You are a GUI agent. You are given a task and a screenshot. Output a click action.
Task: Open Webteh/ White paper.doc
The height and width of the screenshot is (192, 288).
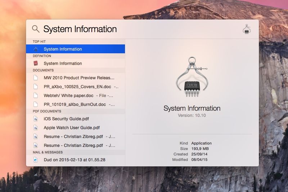[76, 95]
